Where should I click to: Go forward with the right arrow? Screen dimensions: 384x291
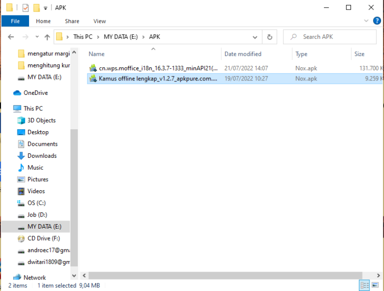pyautogui.click(x=25, y=37)
